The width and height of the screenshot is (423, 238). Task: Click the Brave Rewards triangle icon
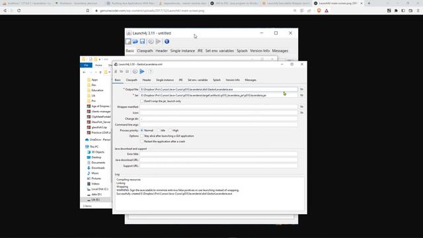[x=327, y=11]
